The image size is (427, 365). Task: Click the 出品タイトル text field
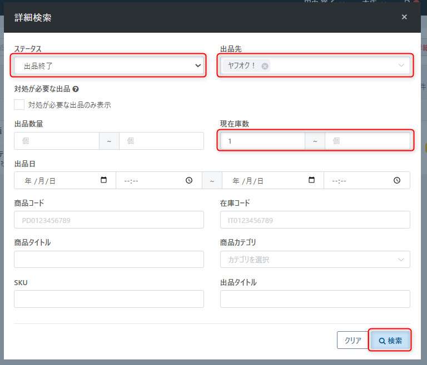click(x=315, y=299)
